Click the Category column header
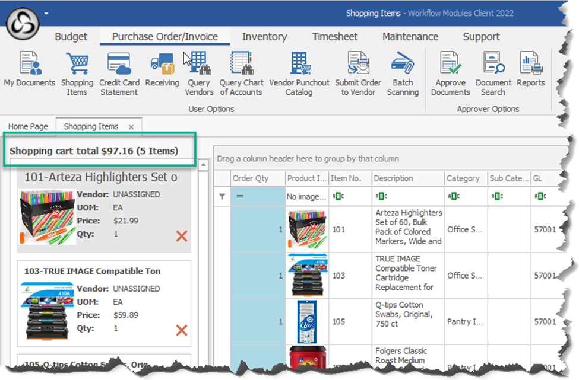 pos(463,178)
